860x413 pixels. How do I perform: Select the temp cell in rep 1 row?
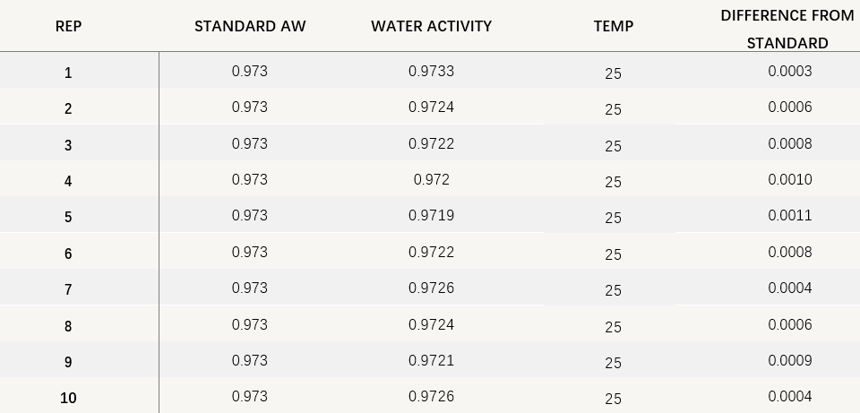[613, 73]
